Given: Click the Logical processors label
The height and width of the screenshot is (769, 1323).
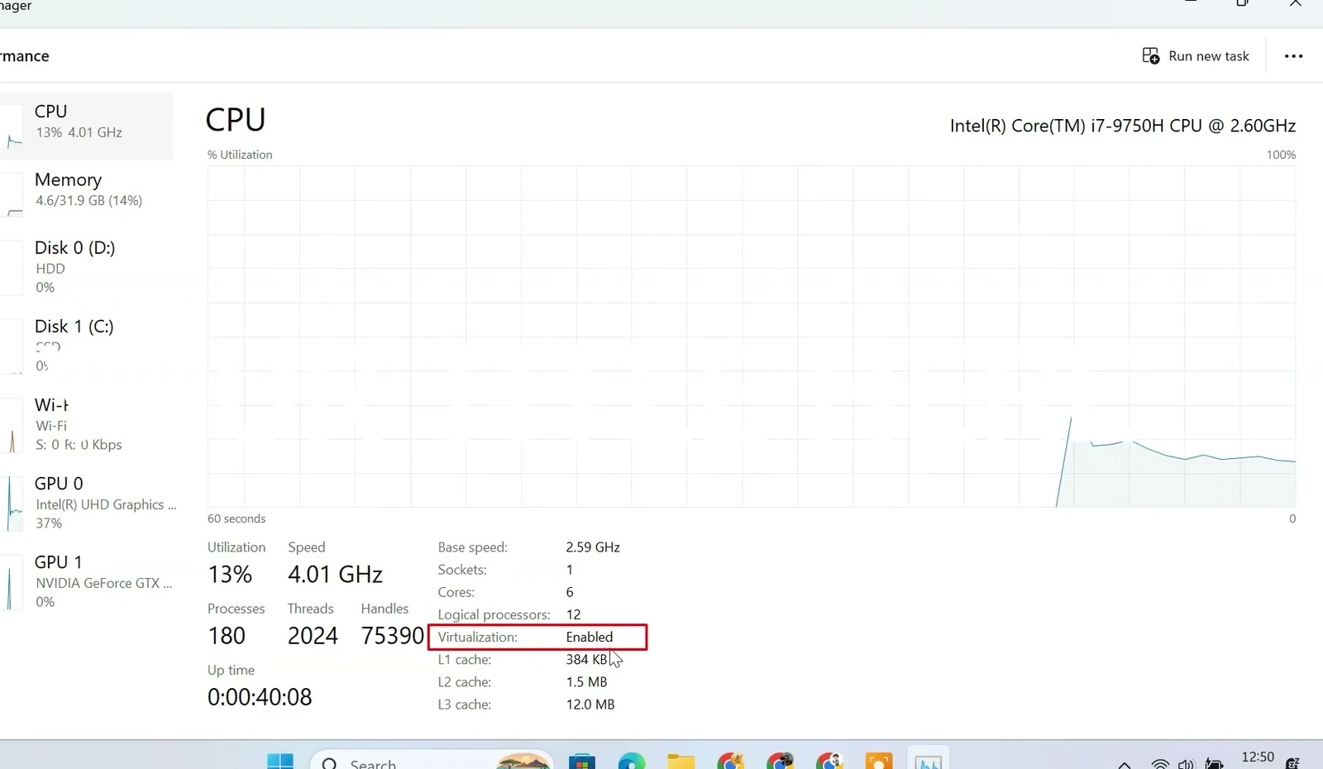Looking at the screenshot, I should click(494, 614).
